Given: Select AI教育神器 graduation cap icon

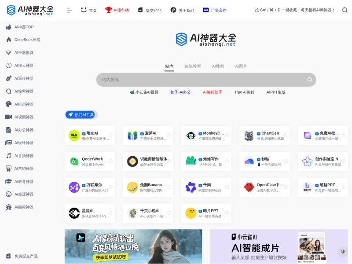Looking at the screenshot, I should [x=8, y=181].
